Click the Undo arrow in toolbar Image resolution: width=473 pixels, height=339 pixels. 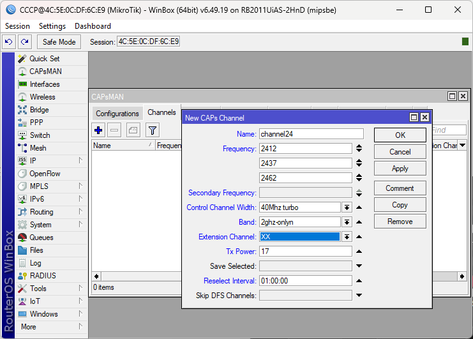click(x=9, y=41)
